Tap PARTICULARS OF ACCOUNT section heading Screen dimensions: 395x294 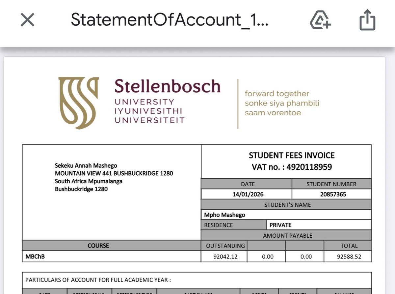pyautogui.click(x=98, y=280)
